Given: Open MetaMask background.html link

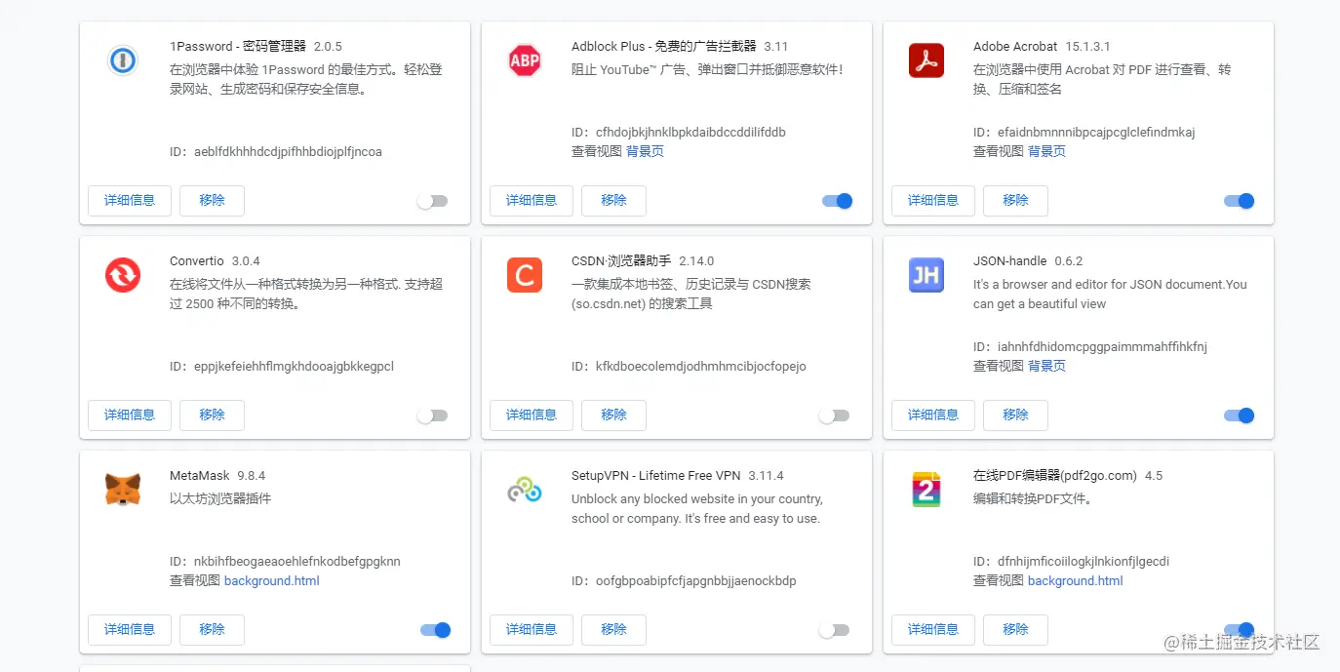Looking at the screenshot, I should coord(272,580).
